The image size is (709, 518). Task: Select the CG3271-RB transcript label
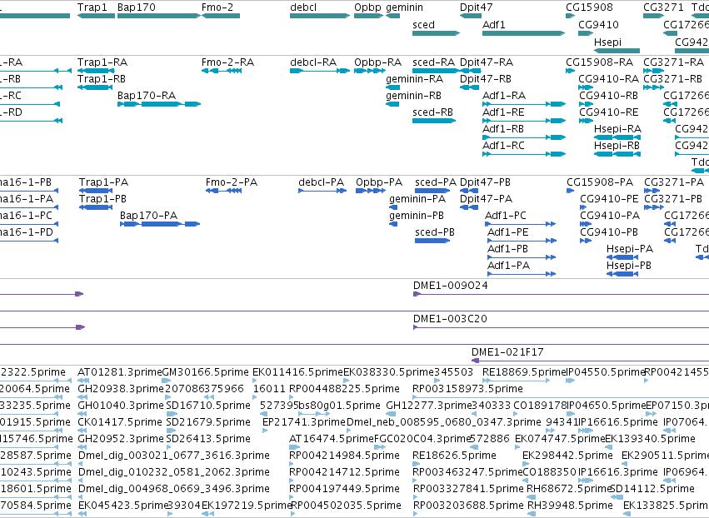[x=673, y=79]
